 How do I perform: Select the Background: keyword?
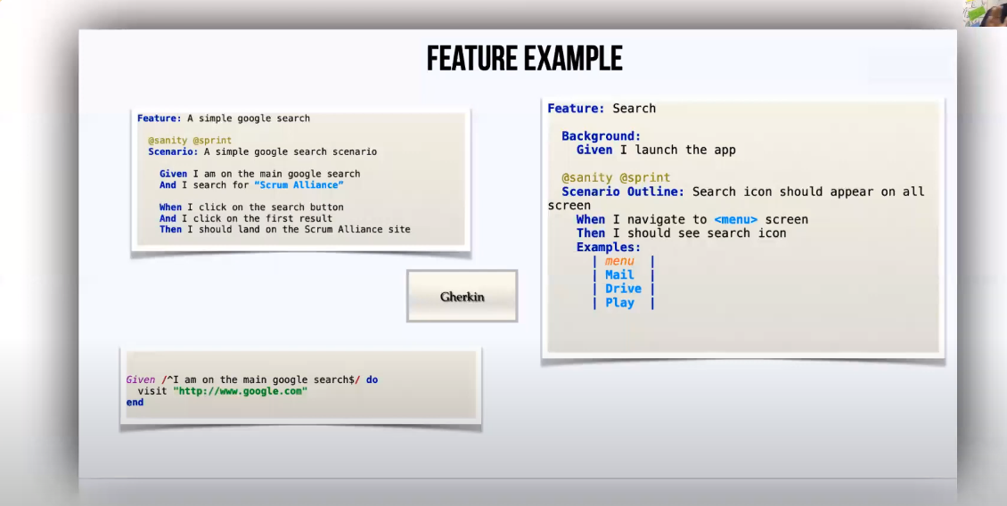point(601,136)
